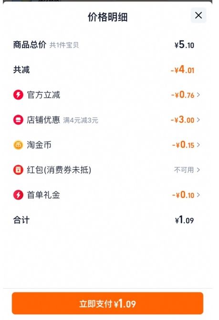Select the 官方立减 row label
Image resolution: width=219 pixels, height=320 pixels.
coord(43,95)
